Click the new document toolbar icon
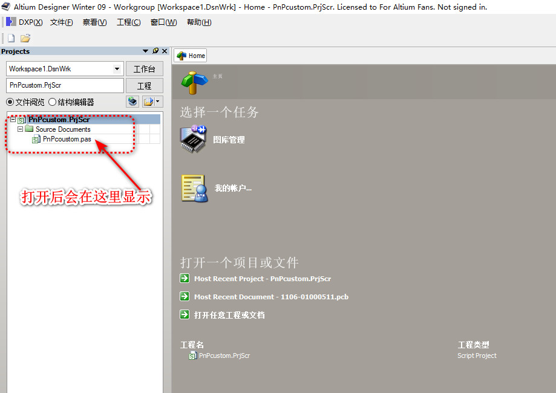Image resolution: width=556 pixels, height=393 pixels. point(11,38)
